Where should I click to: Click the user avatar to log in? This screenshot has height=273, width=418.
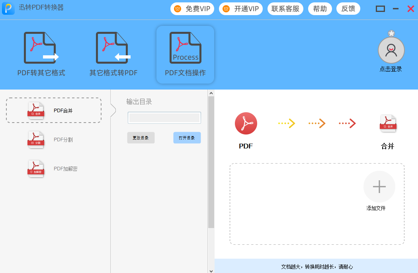tap(391, 50)
